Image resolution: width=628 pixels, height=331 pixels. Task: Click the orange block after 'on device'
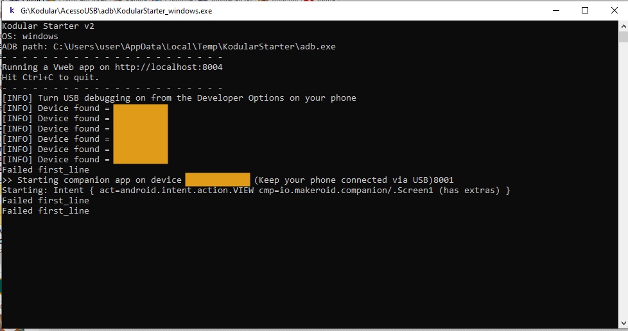coord(218,180)
